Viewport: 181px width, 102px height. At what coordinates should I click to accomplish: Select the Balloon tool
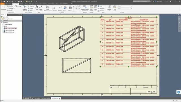click(109, 8)
